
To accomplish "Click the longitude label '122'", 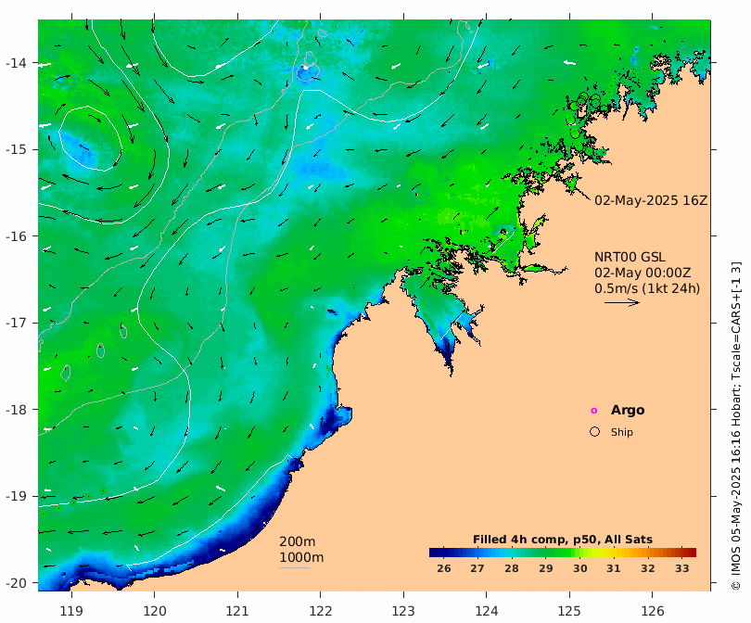I will pyautogui.click(x=321, y=611).
